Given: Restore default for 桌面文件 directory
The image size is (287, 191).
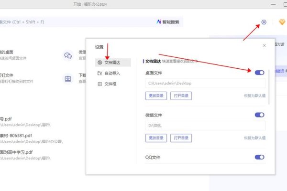Looking at the screenshot, I should tap(254, 96).
